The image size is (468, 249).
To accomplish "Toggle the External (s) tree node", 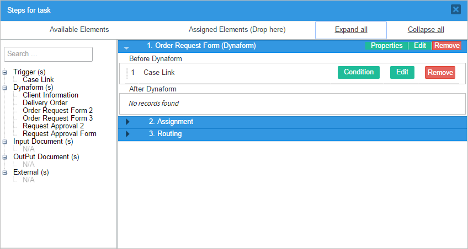I will [5, 172].
